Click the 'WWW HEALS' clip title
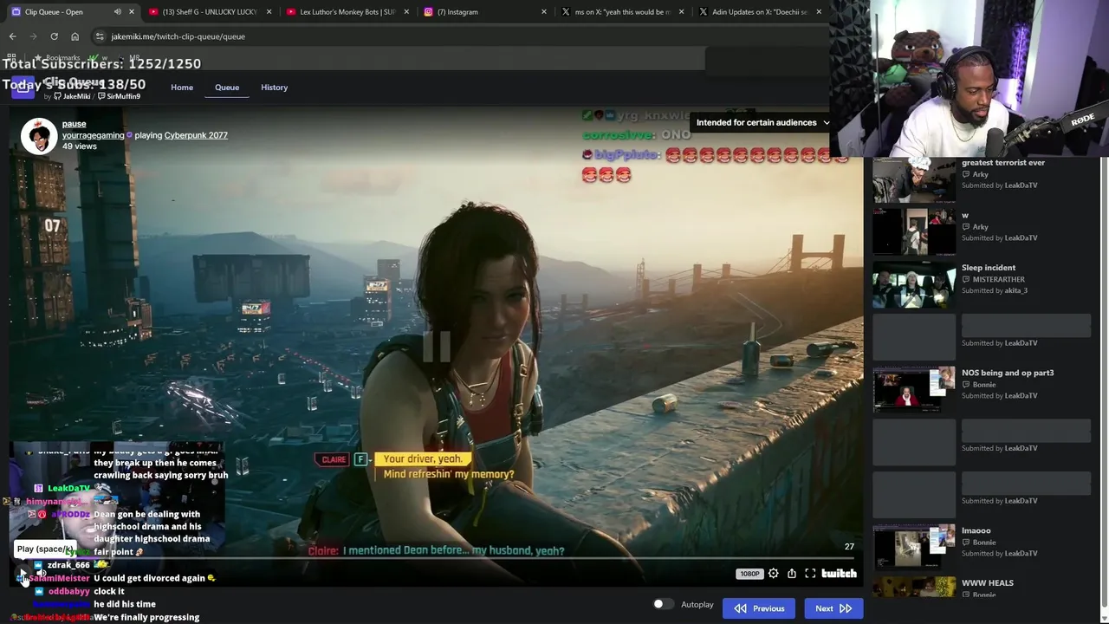 [x=987, y=582]
